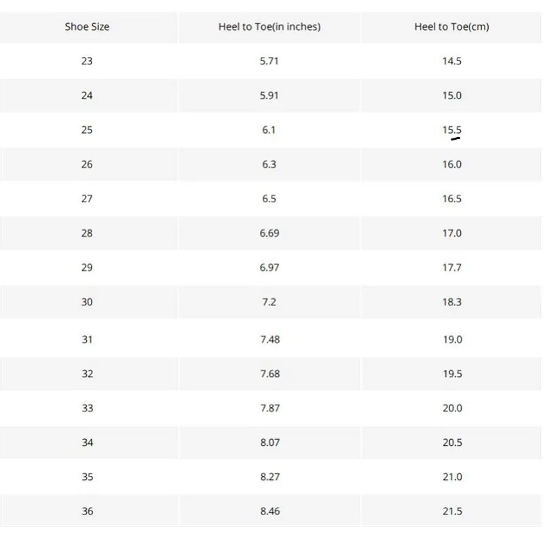This screenshot has width=543, height=543.
Task: Select the 20.5 cm value
Action: [452, 443]
